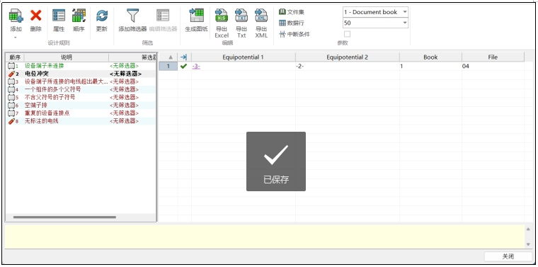Click the red pen icon of rule 2
This screenshot has width=538, height=267.
click(11, 74)
